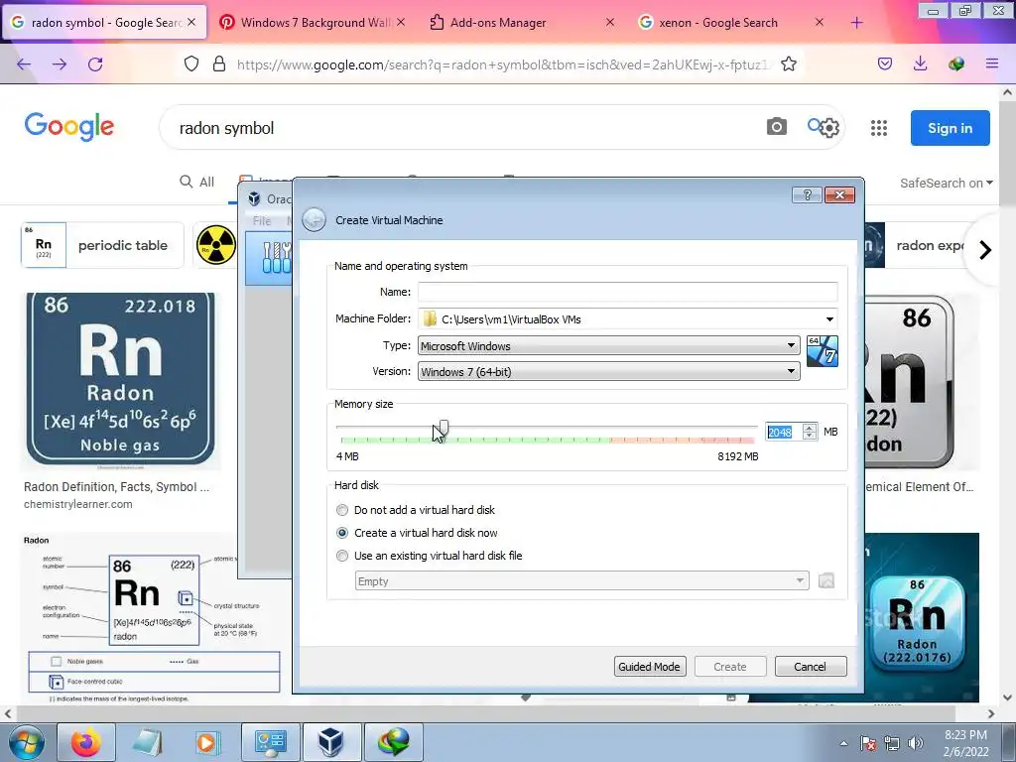1016x762 pixels.
Task: Click VirtualBox icon in the taskbar
Action: (x=331, y=742)
